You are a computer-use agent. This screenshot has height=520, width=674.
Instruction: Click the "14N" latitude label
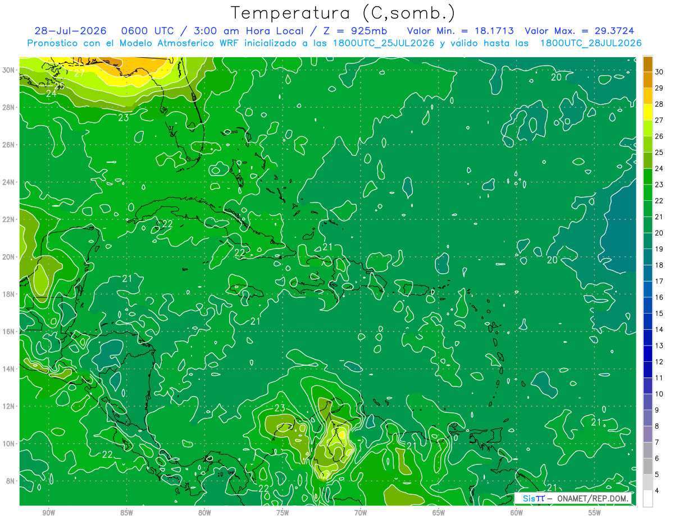[9, 369]
